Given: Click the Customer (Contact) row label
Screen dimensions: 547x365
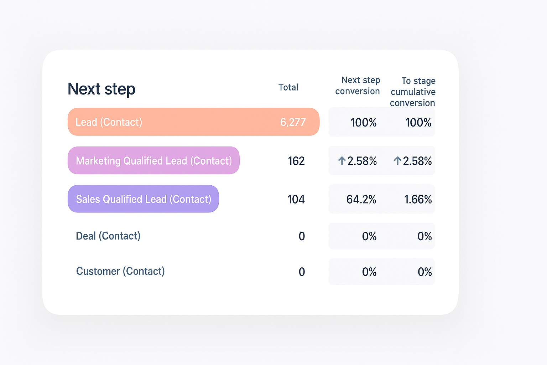Looking at the screenshot, I should pyautogui.click(x=120, y=271).
